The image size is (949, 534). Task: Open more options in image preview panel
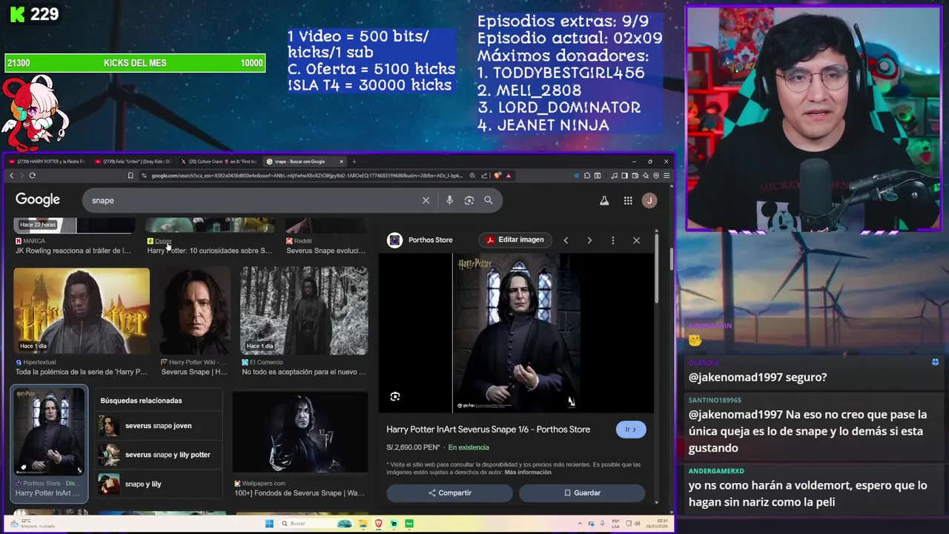612,240
